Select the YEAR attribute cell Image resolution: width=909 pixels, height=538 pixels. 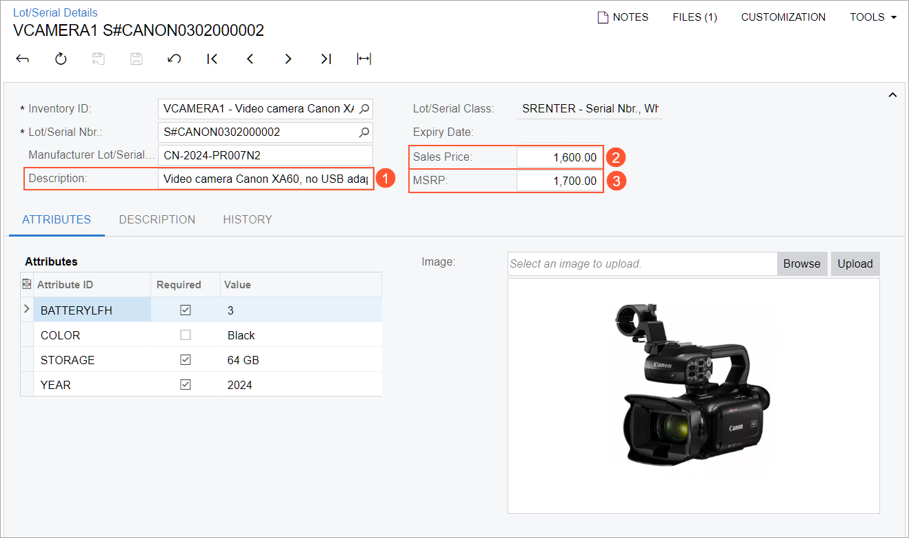(x=92, y=385)
